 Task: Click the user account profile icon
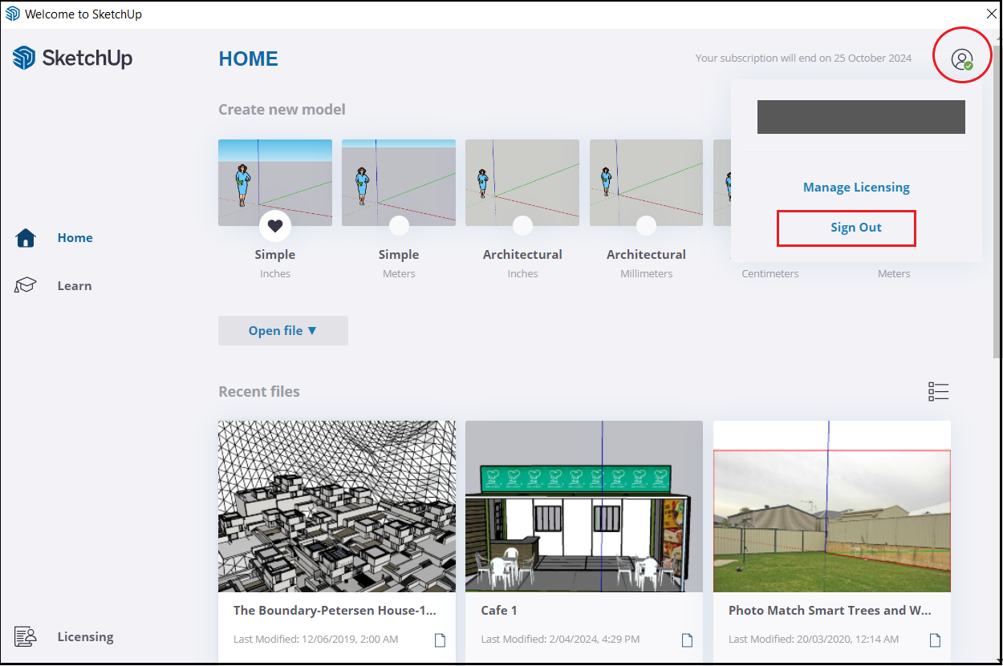click(961, 59)
